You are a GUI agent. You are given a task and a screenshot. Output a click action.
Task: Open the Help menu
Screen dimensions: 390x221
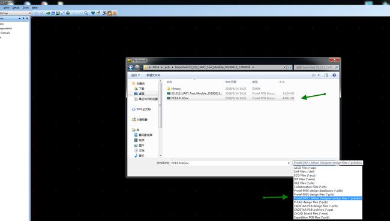coord(35,8)
